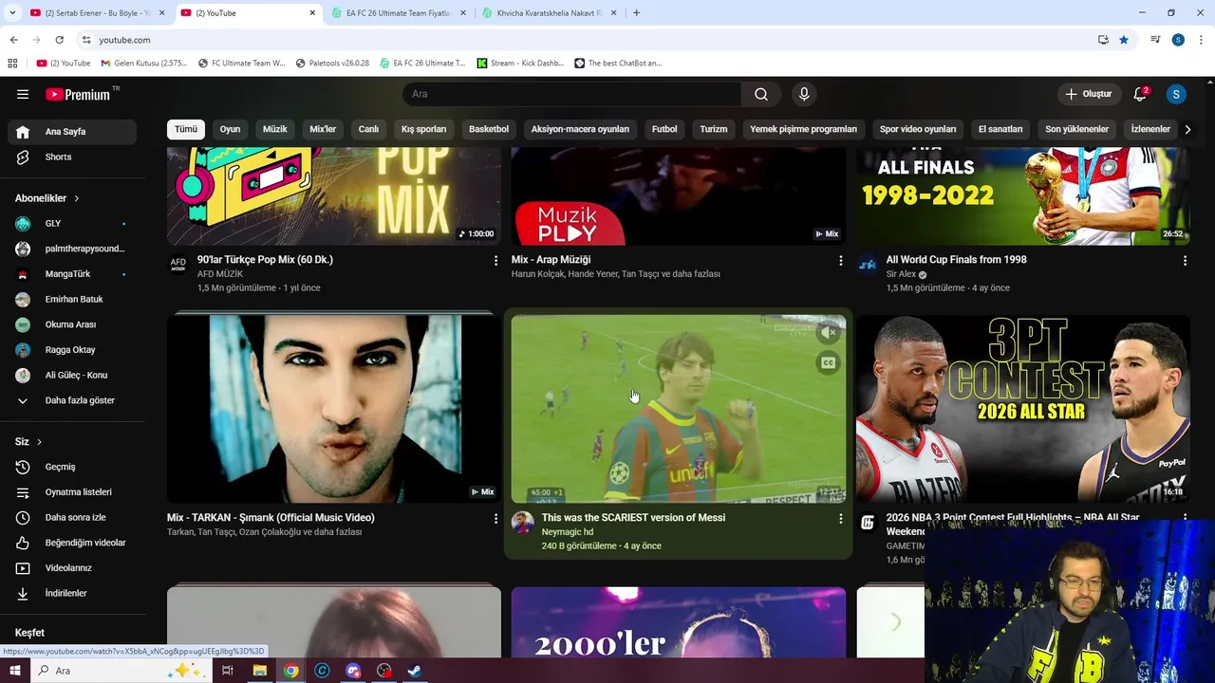Select the Kış sporları chip

(423, 129)
